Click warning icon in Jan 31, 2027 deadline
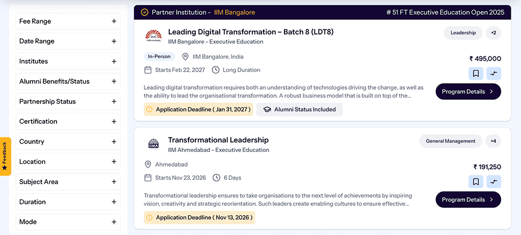This screenshot has width=521, height=235. (149, 110)
